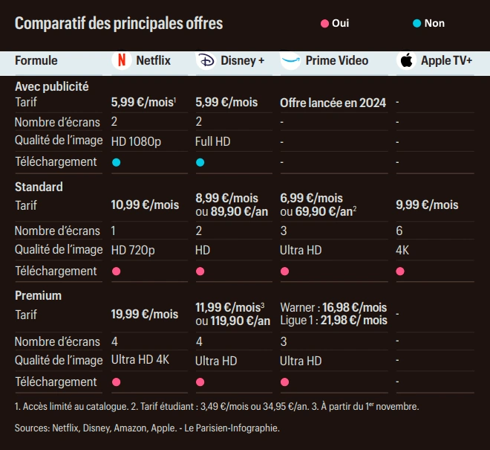This screenshot has width=490, height=450.
Task: Click 'Warner : 16,98 €/mois' Prime Video line
Action: pos(333,307)
